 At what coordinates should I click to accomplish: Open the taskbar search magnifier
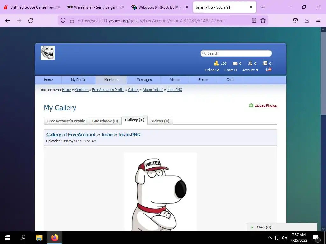23,237
